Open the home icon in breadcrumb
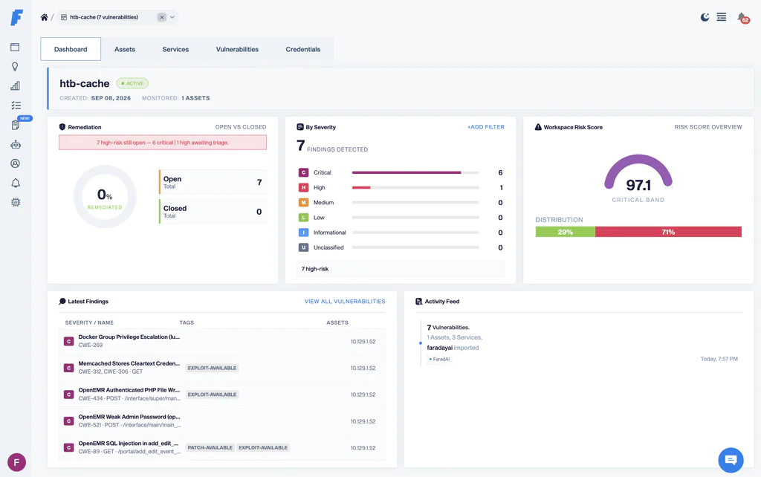The height and width of the screenshot is (477, 761). 44,18
